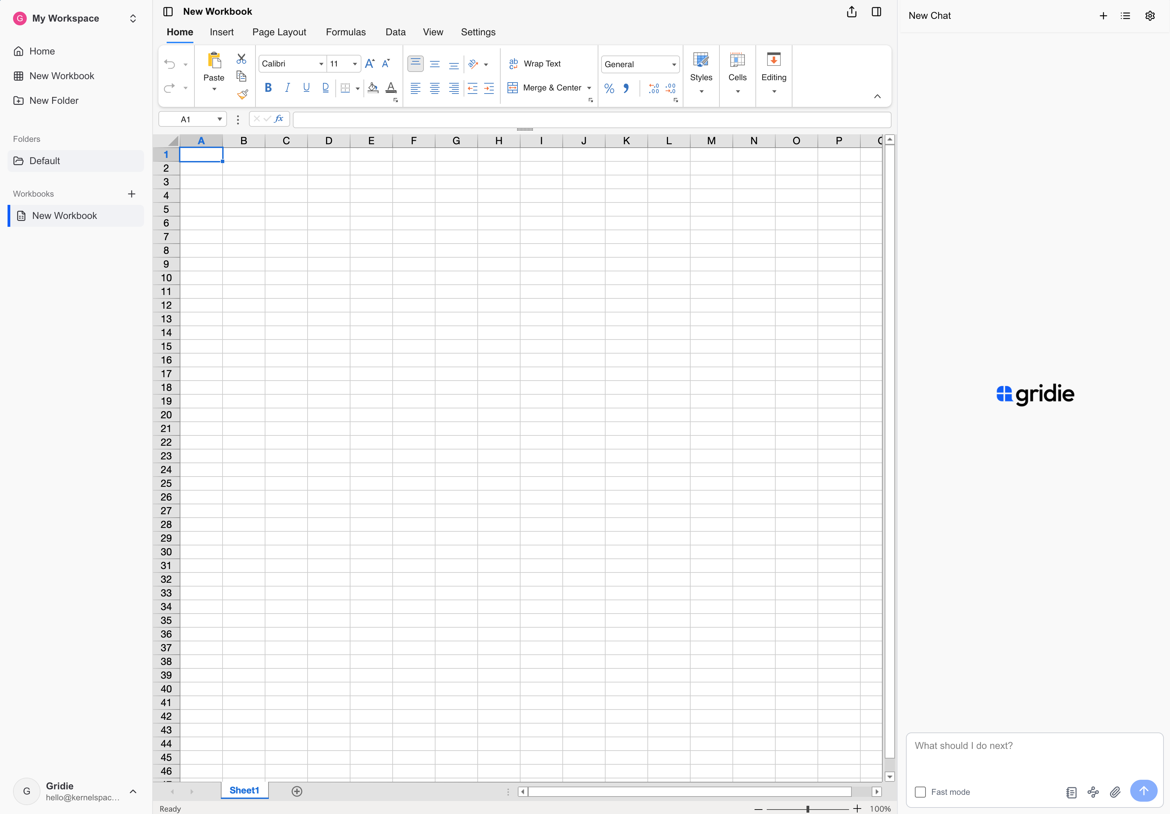
Task: Open the Data ribbon tab
Action: tap(395, 32)
